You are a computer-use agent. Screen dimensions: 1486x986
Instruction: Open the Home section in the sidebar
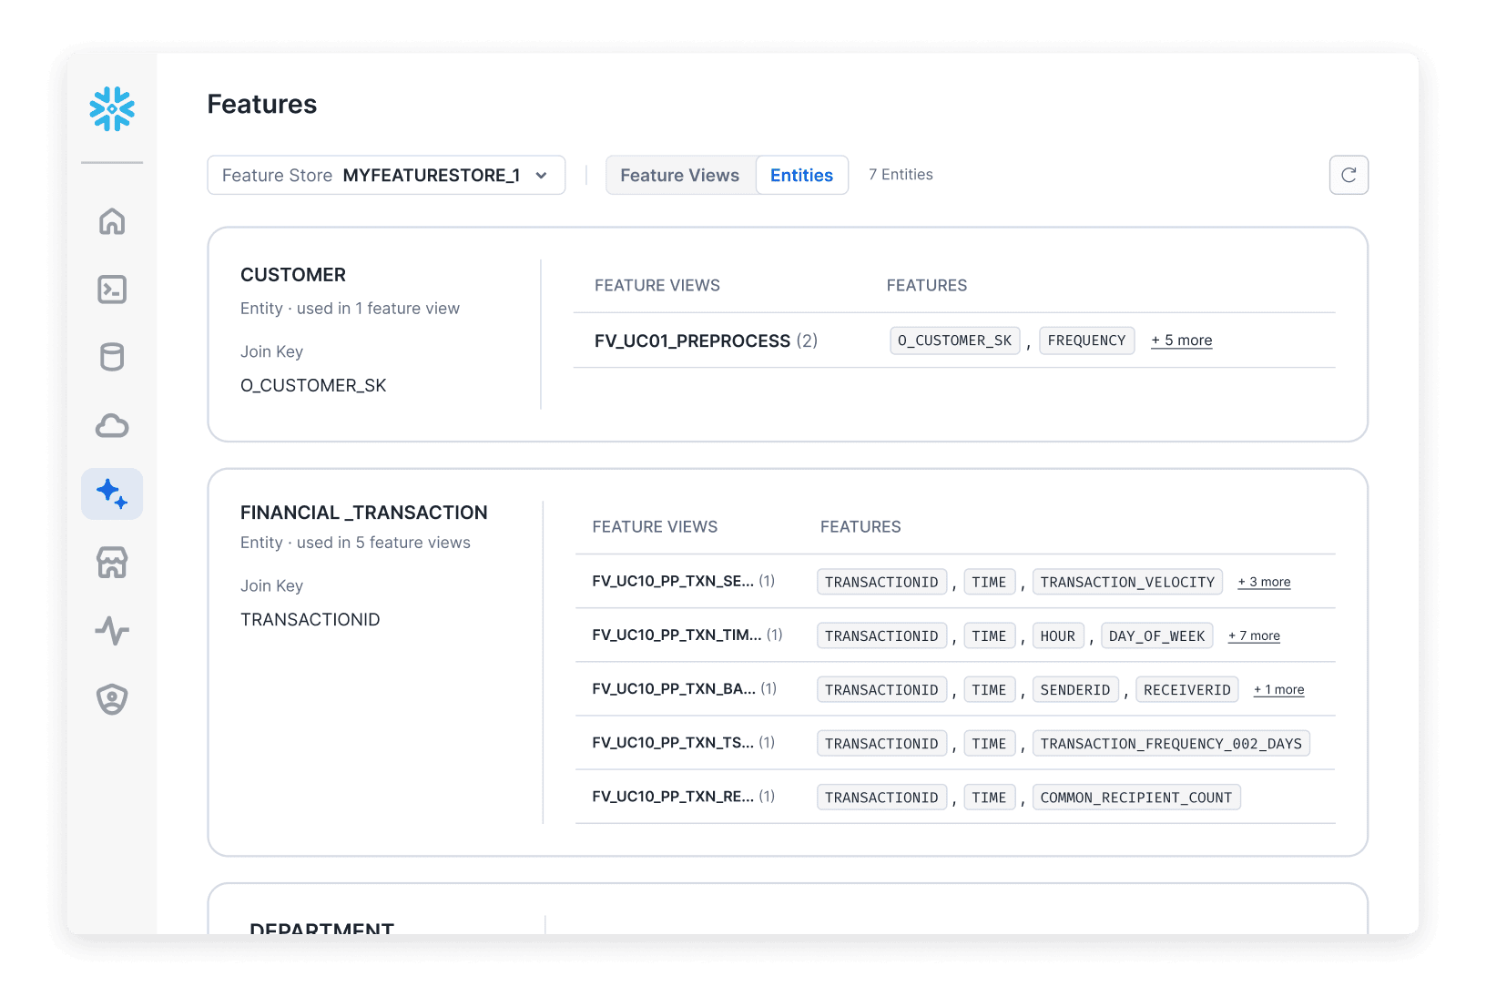111,221
